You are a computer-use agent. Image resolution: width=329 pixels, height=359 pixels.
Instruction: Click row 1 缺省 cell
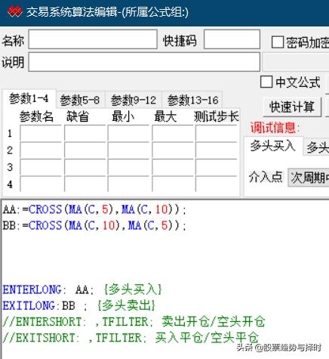pos(85,133)
